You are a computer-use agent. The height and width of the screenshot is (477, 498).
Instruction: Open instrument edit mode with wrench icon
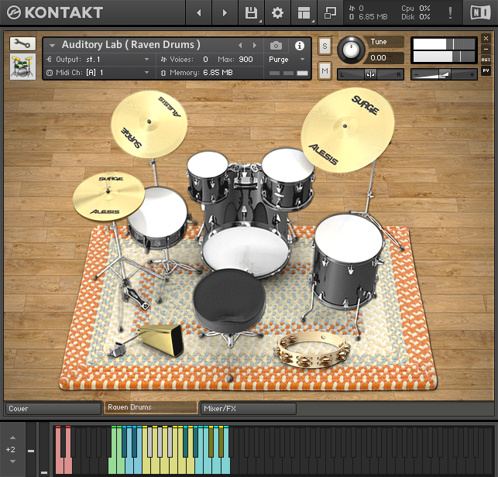click(x=22, y=43)
